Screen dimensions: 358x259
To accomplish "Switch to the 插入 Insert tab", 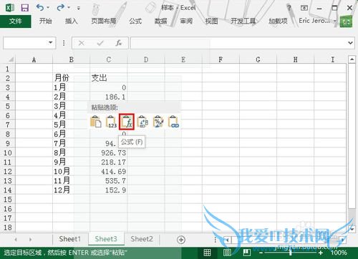I will click(71, 21).
